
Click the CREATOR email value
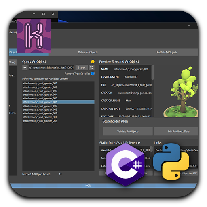click(135, 93)
